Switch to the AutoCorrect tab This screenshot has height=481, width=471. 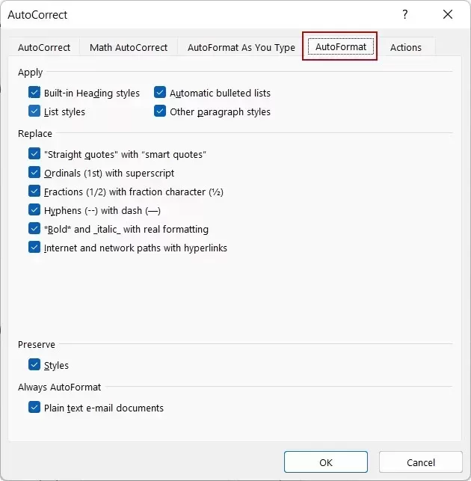[44, 47]
